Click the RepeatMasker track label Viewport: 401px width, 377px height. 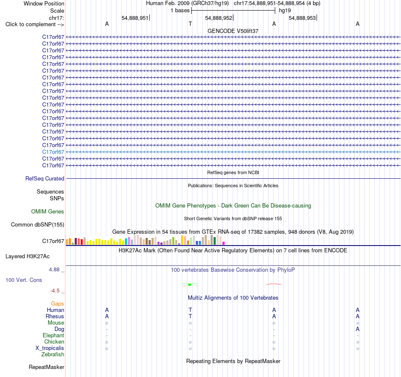pyautogui.click(x=46, y=367)
